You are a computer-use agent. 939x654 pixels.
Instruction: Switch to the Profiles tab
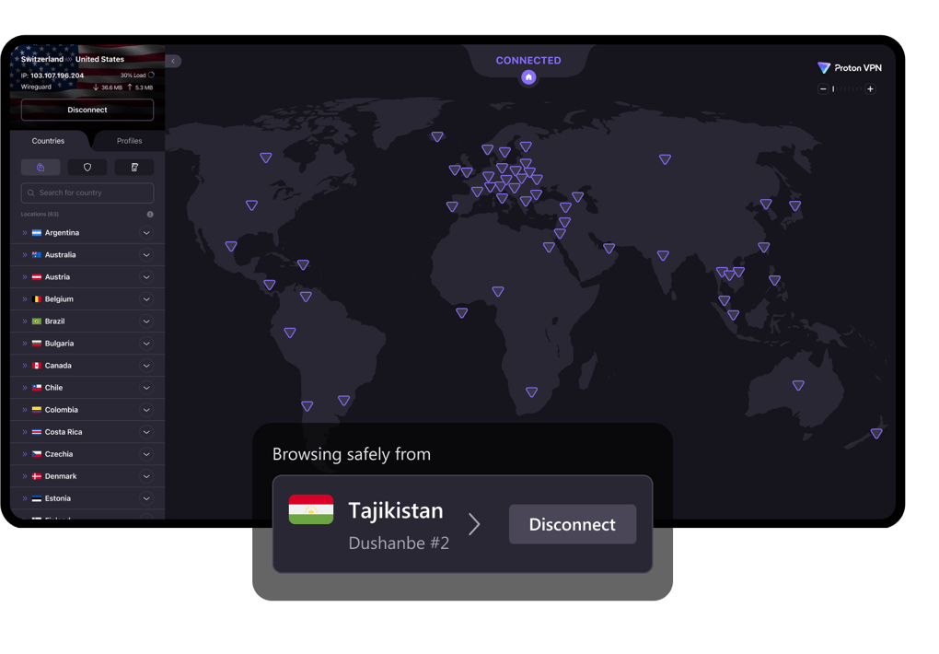click(129, 141)
